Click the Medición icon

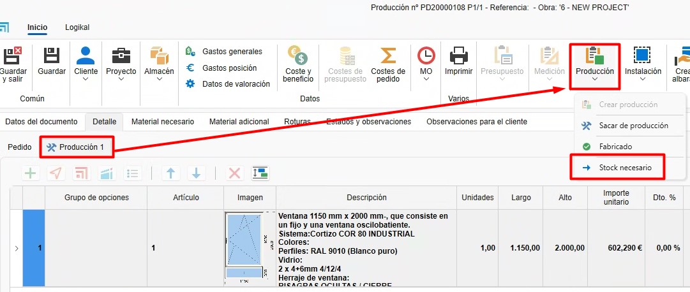pyautogui.click(x=549, y=56)
